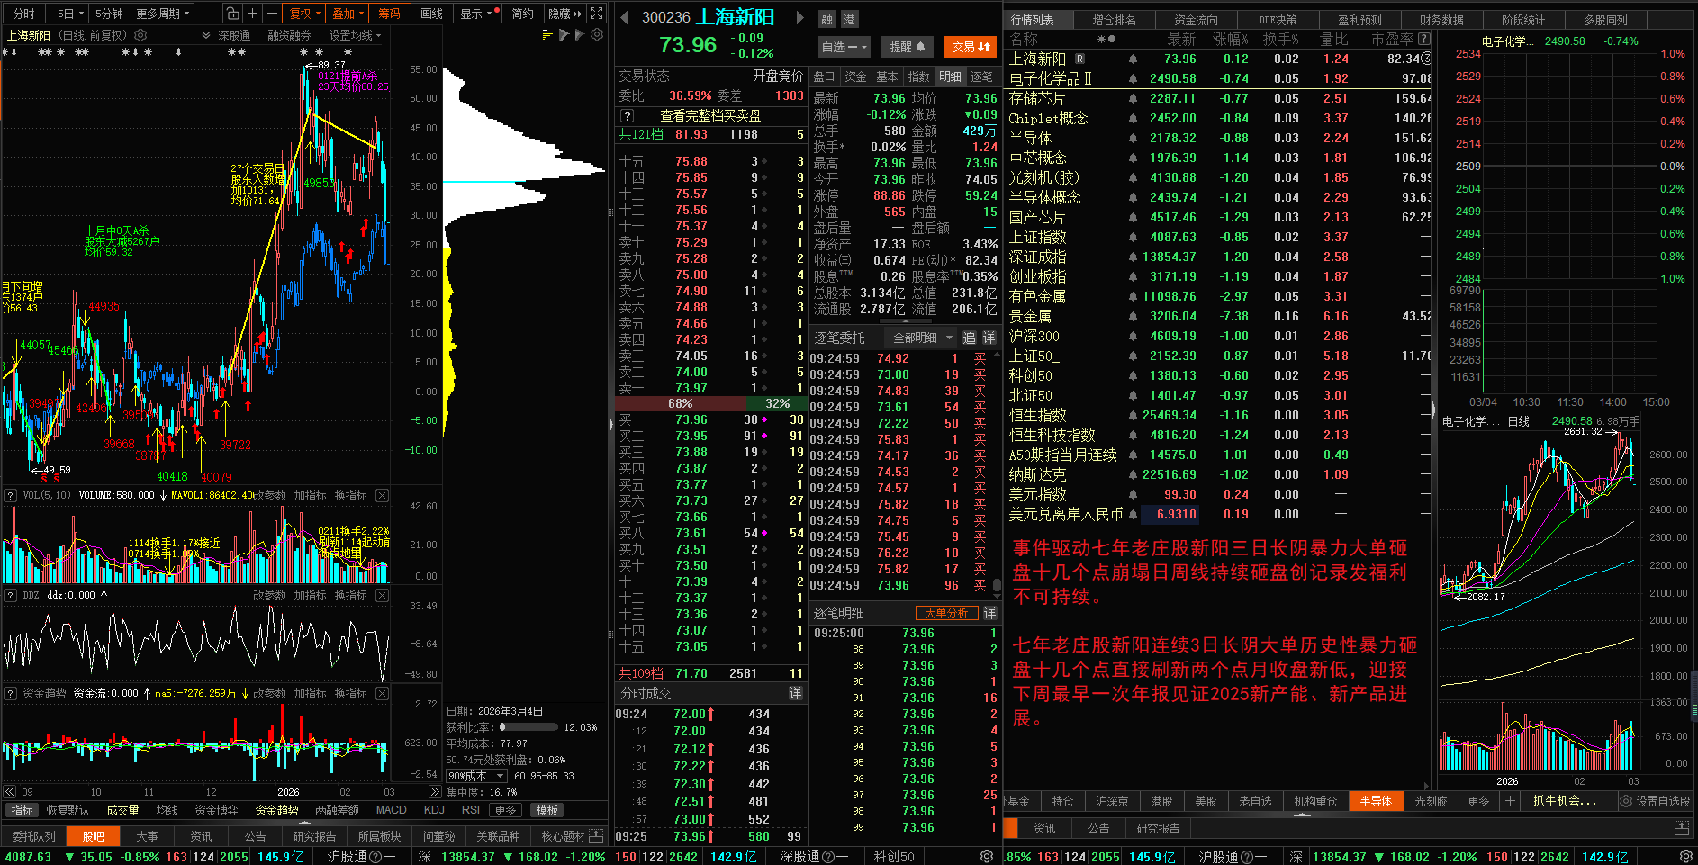Click the chart lock icon
This screenshot has height=865, width=1698.
(x=232, y=14)
